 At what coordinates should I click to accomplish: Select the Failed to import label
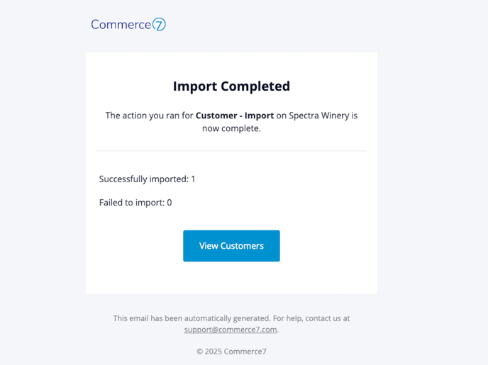tap(132, 203)
